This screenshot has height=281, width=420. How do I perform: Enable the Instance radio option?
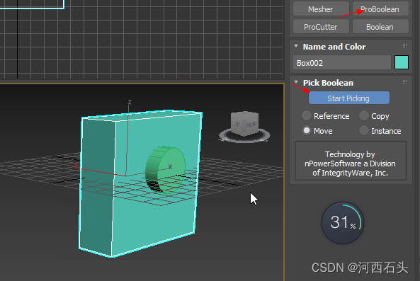pos(380,131)
